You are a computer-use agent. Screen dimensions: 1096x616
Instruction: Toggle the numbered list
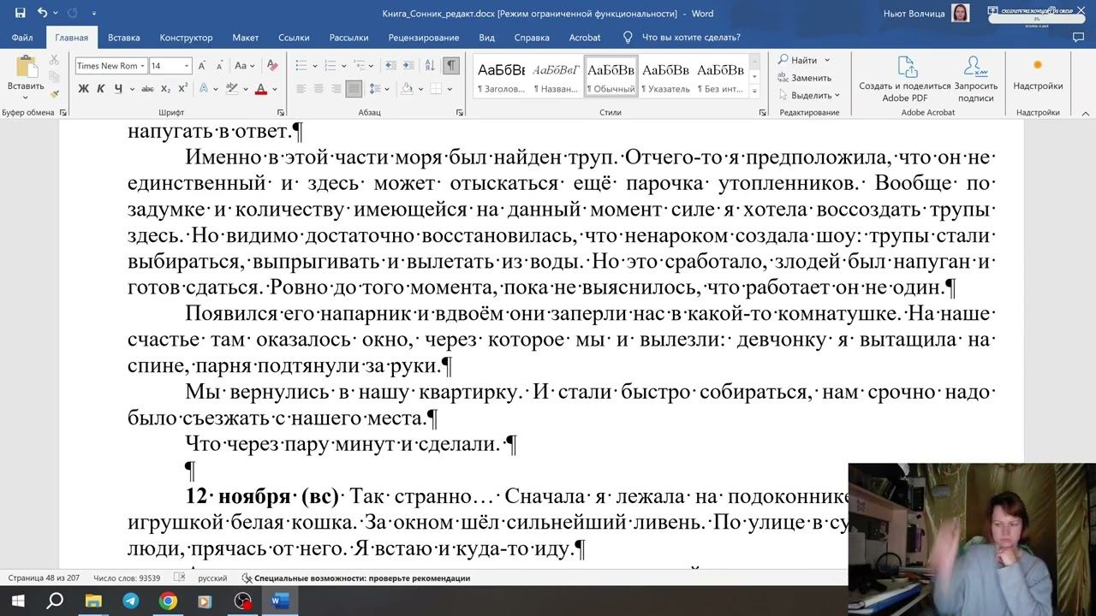pos(329,66)
